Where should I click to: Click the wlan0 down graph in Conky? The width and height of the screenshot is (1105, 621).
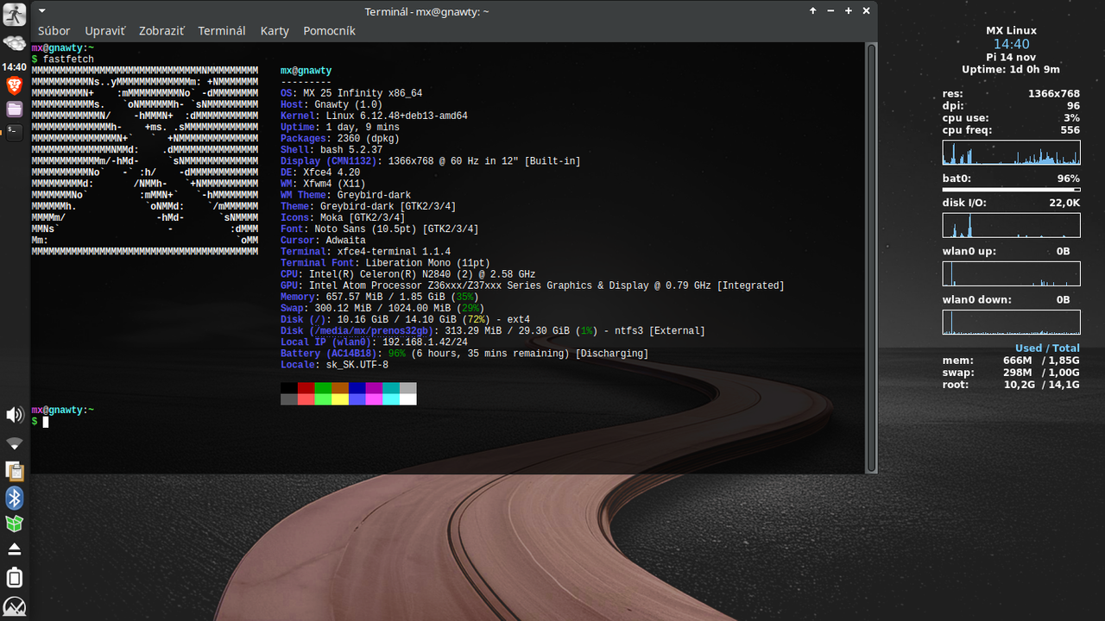tap(1011, 323)
